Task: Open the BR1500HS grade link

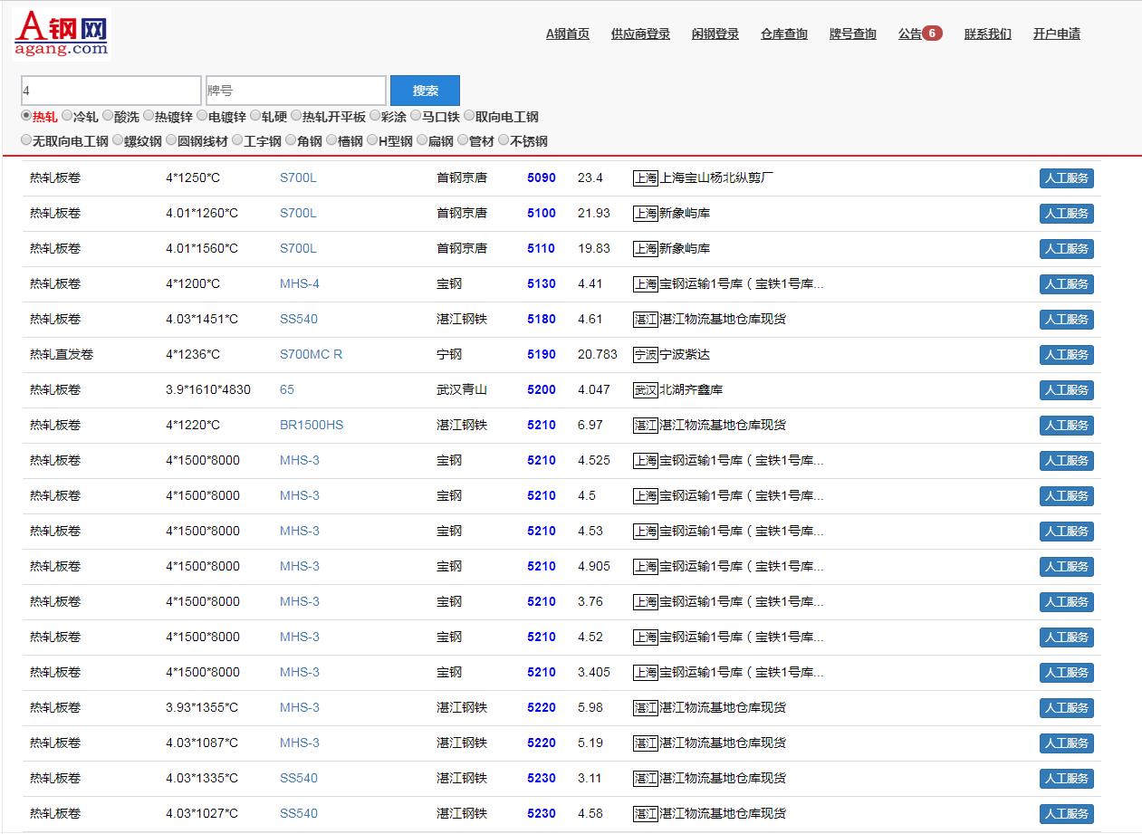Action: pyautogui.click(x=312, y=425)
